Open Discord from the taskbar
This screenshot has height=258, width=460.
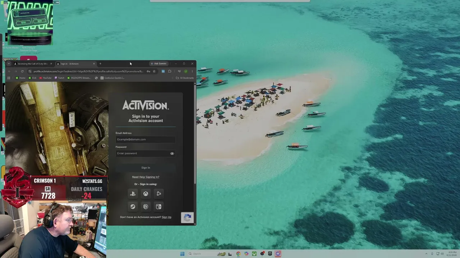pos(278,254)
